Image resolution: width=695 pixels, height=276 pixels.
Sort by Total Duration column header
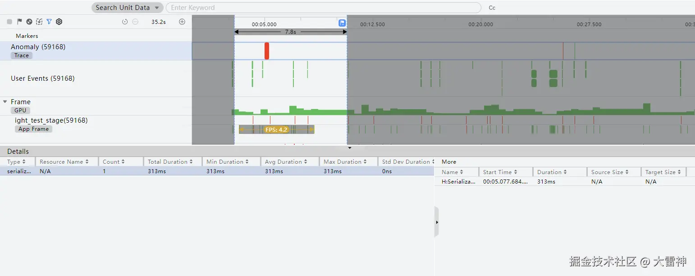tap(170, 161)
